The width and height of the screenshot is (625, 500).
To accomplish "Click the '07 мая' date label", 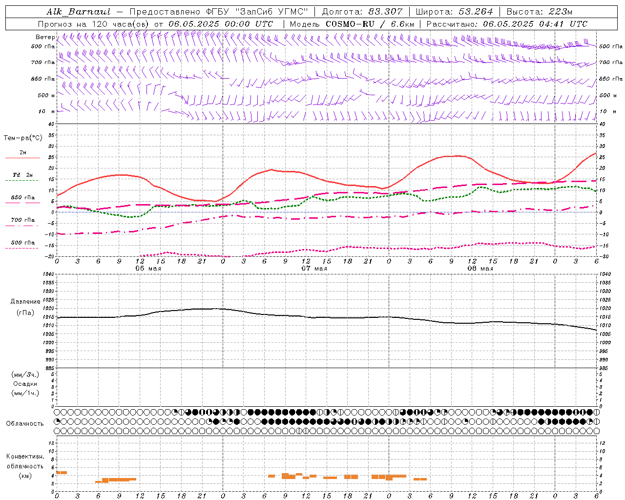I will tap(314, 269).
